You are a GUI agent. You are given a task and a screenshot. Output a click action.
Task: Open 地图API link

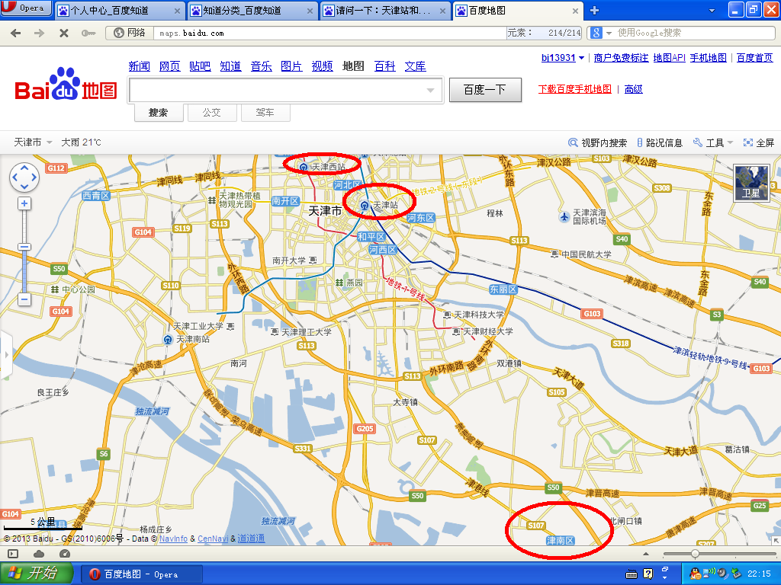point(670,58)
